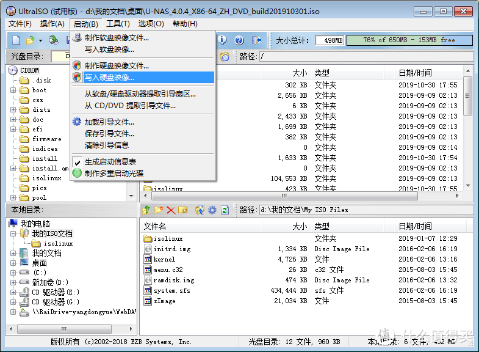Viewport: 479px width, 352px height.
Task: Select 新加卷 (D:) in local tree
Action: (x=45, y=282)
